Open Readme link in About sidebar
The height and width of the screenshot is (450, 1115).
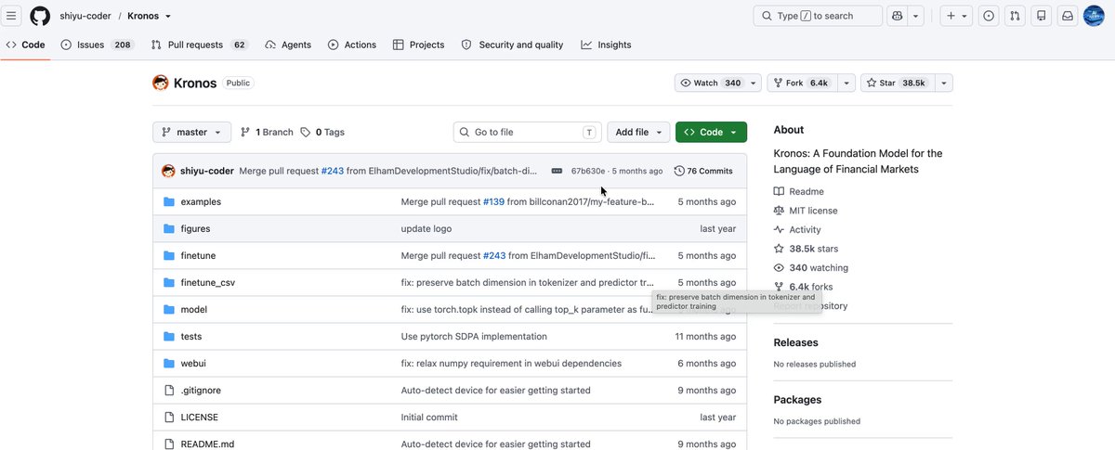point(797,191)
